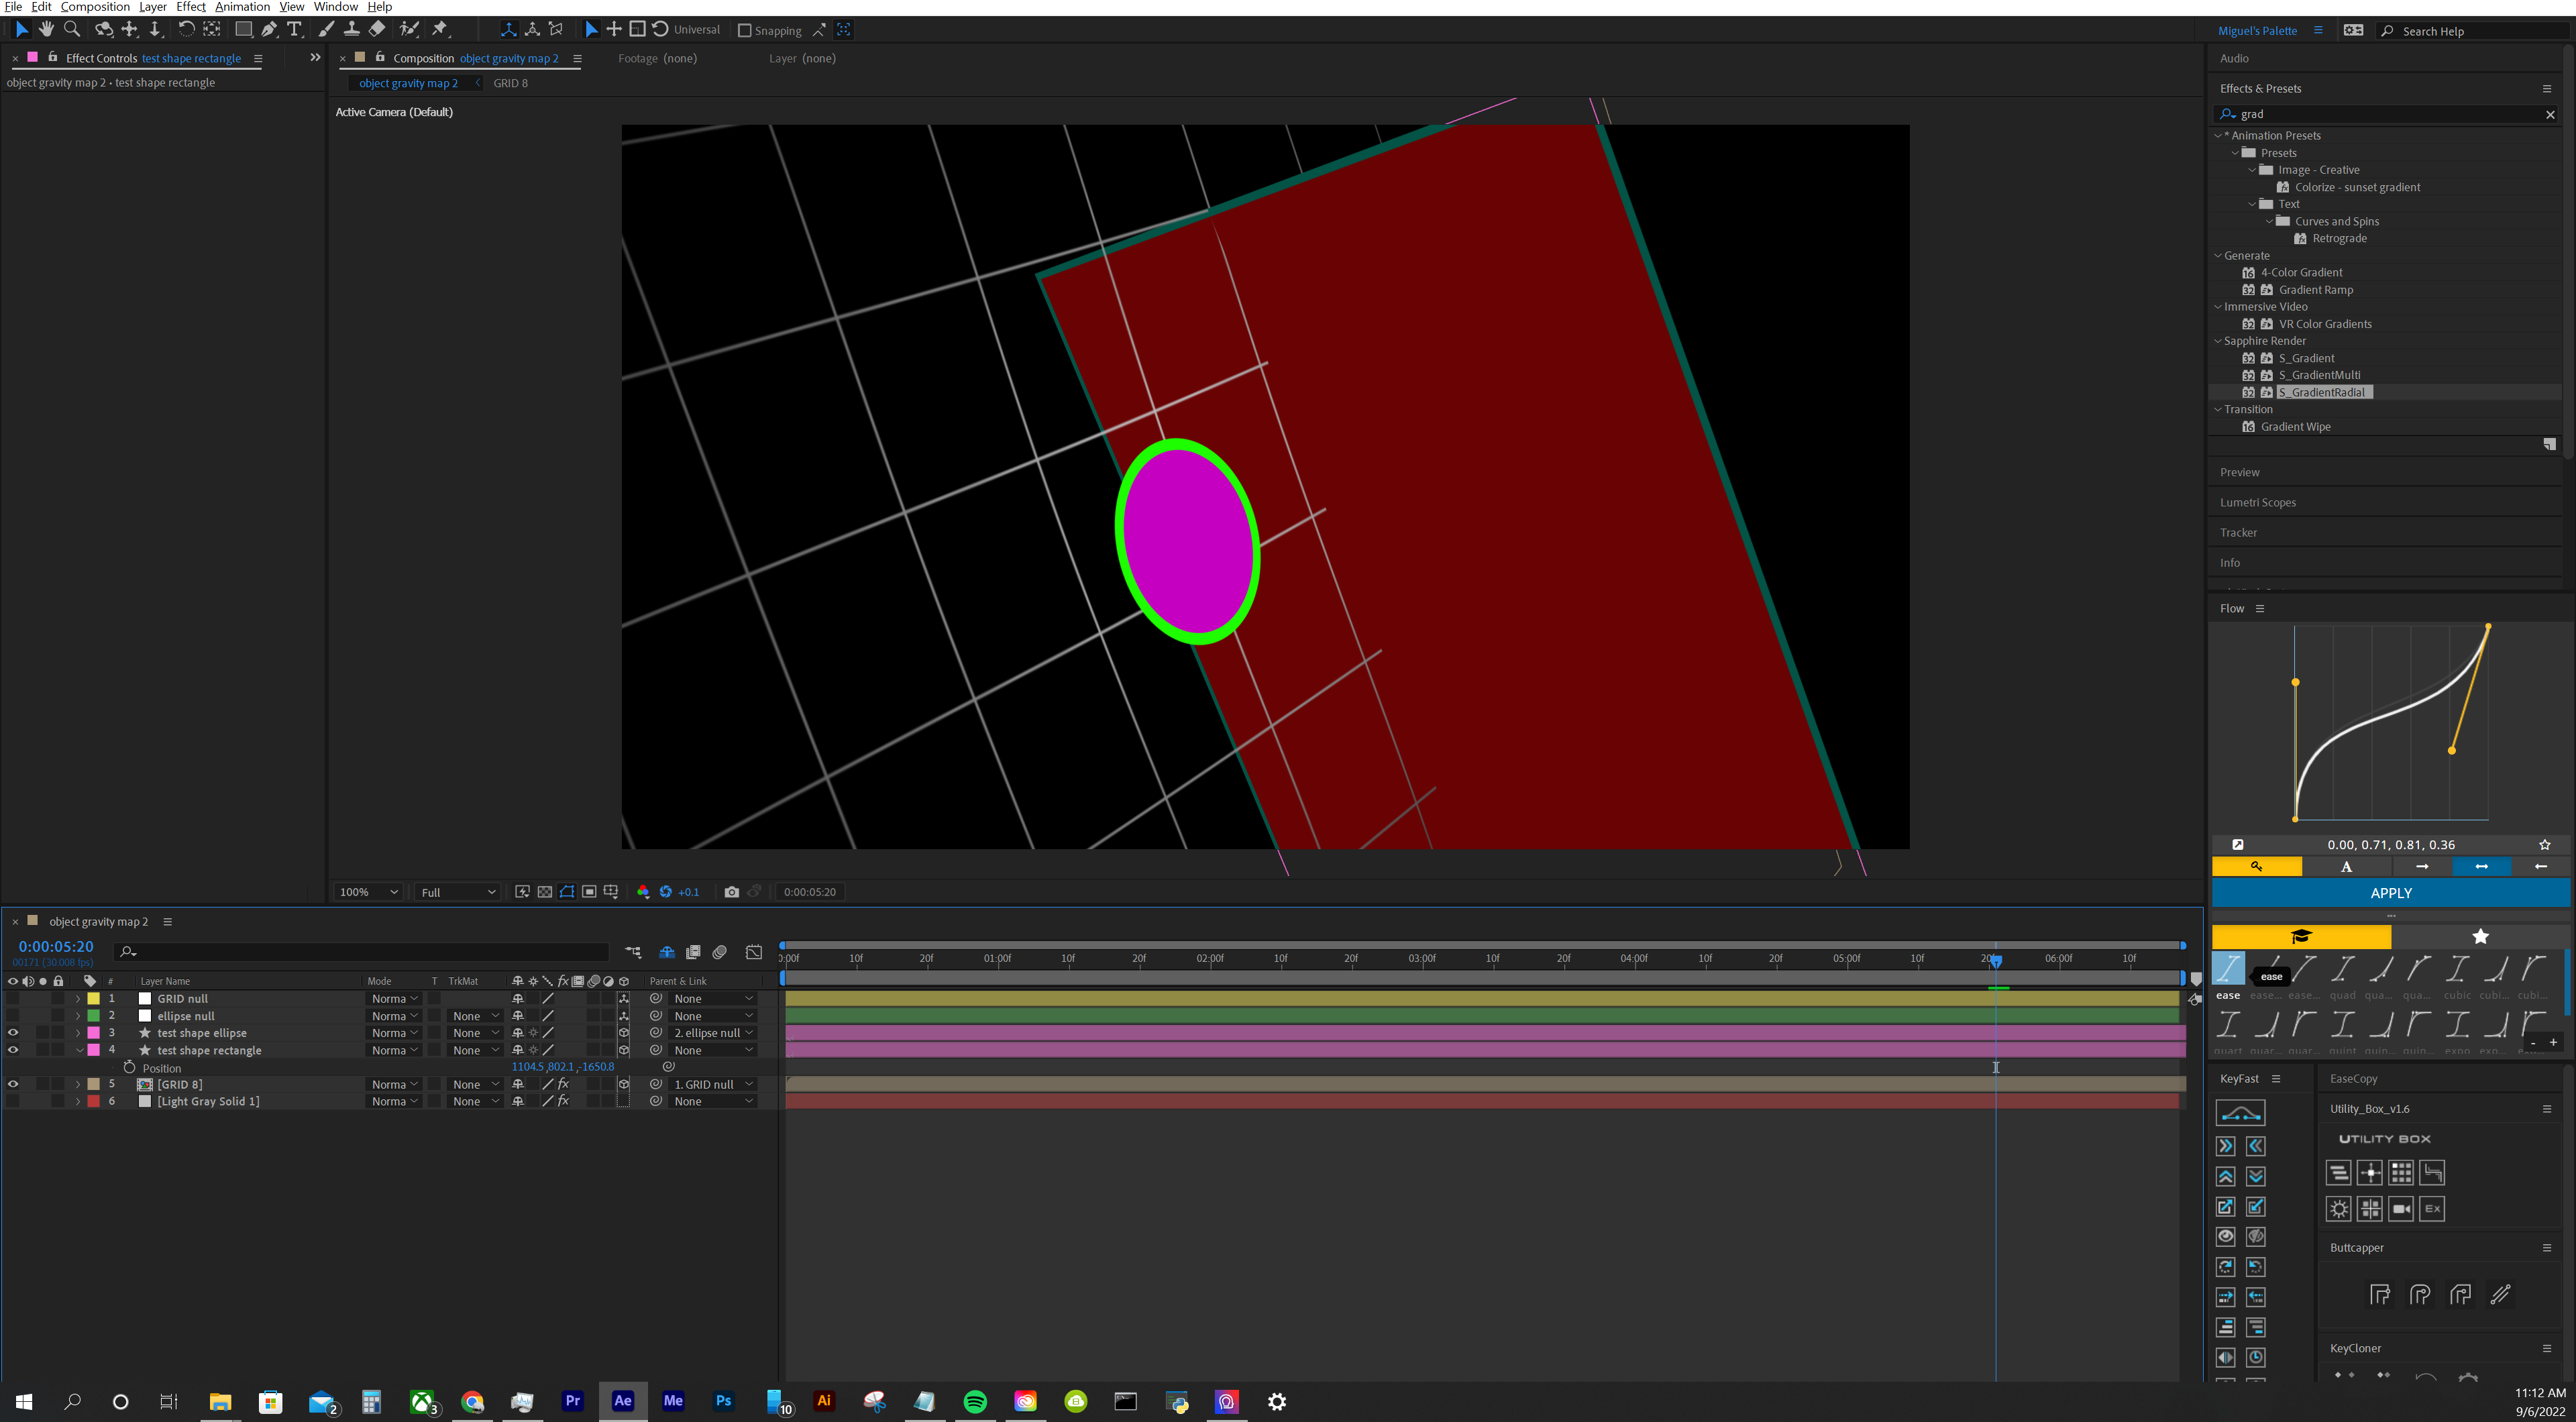The width and height of the screenshot is (2576, 1422).
Task: Switch to the Effect Controls tab
Action: click(x=100, y=58)
